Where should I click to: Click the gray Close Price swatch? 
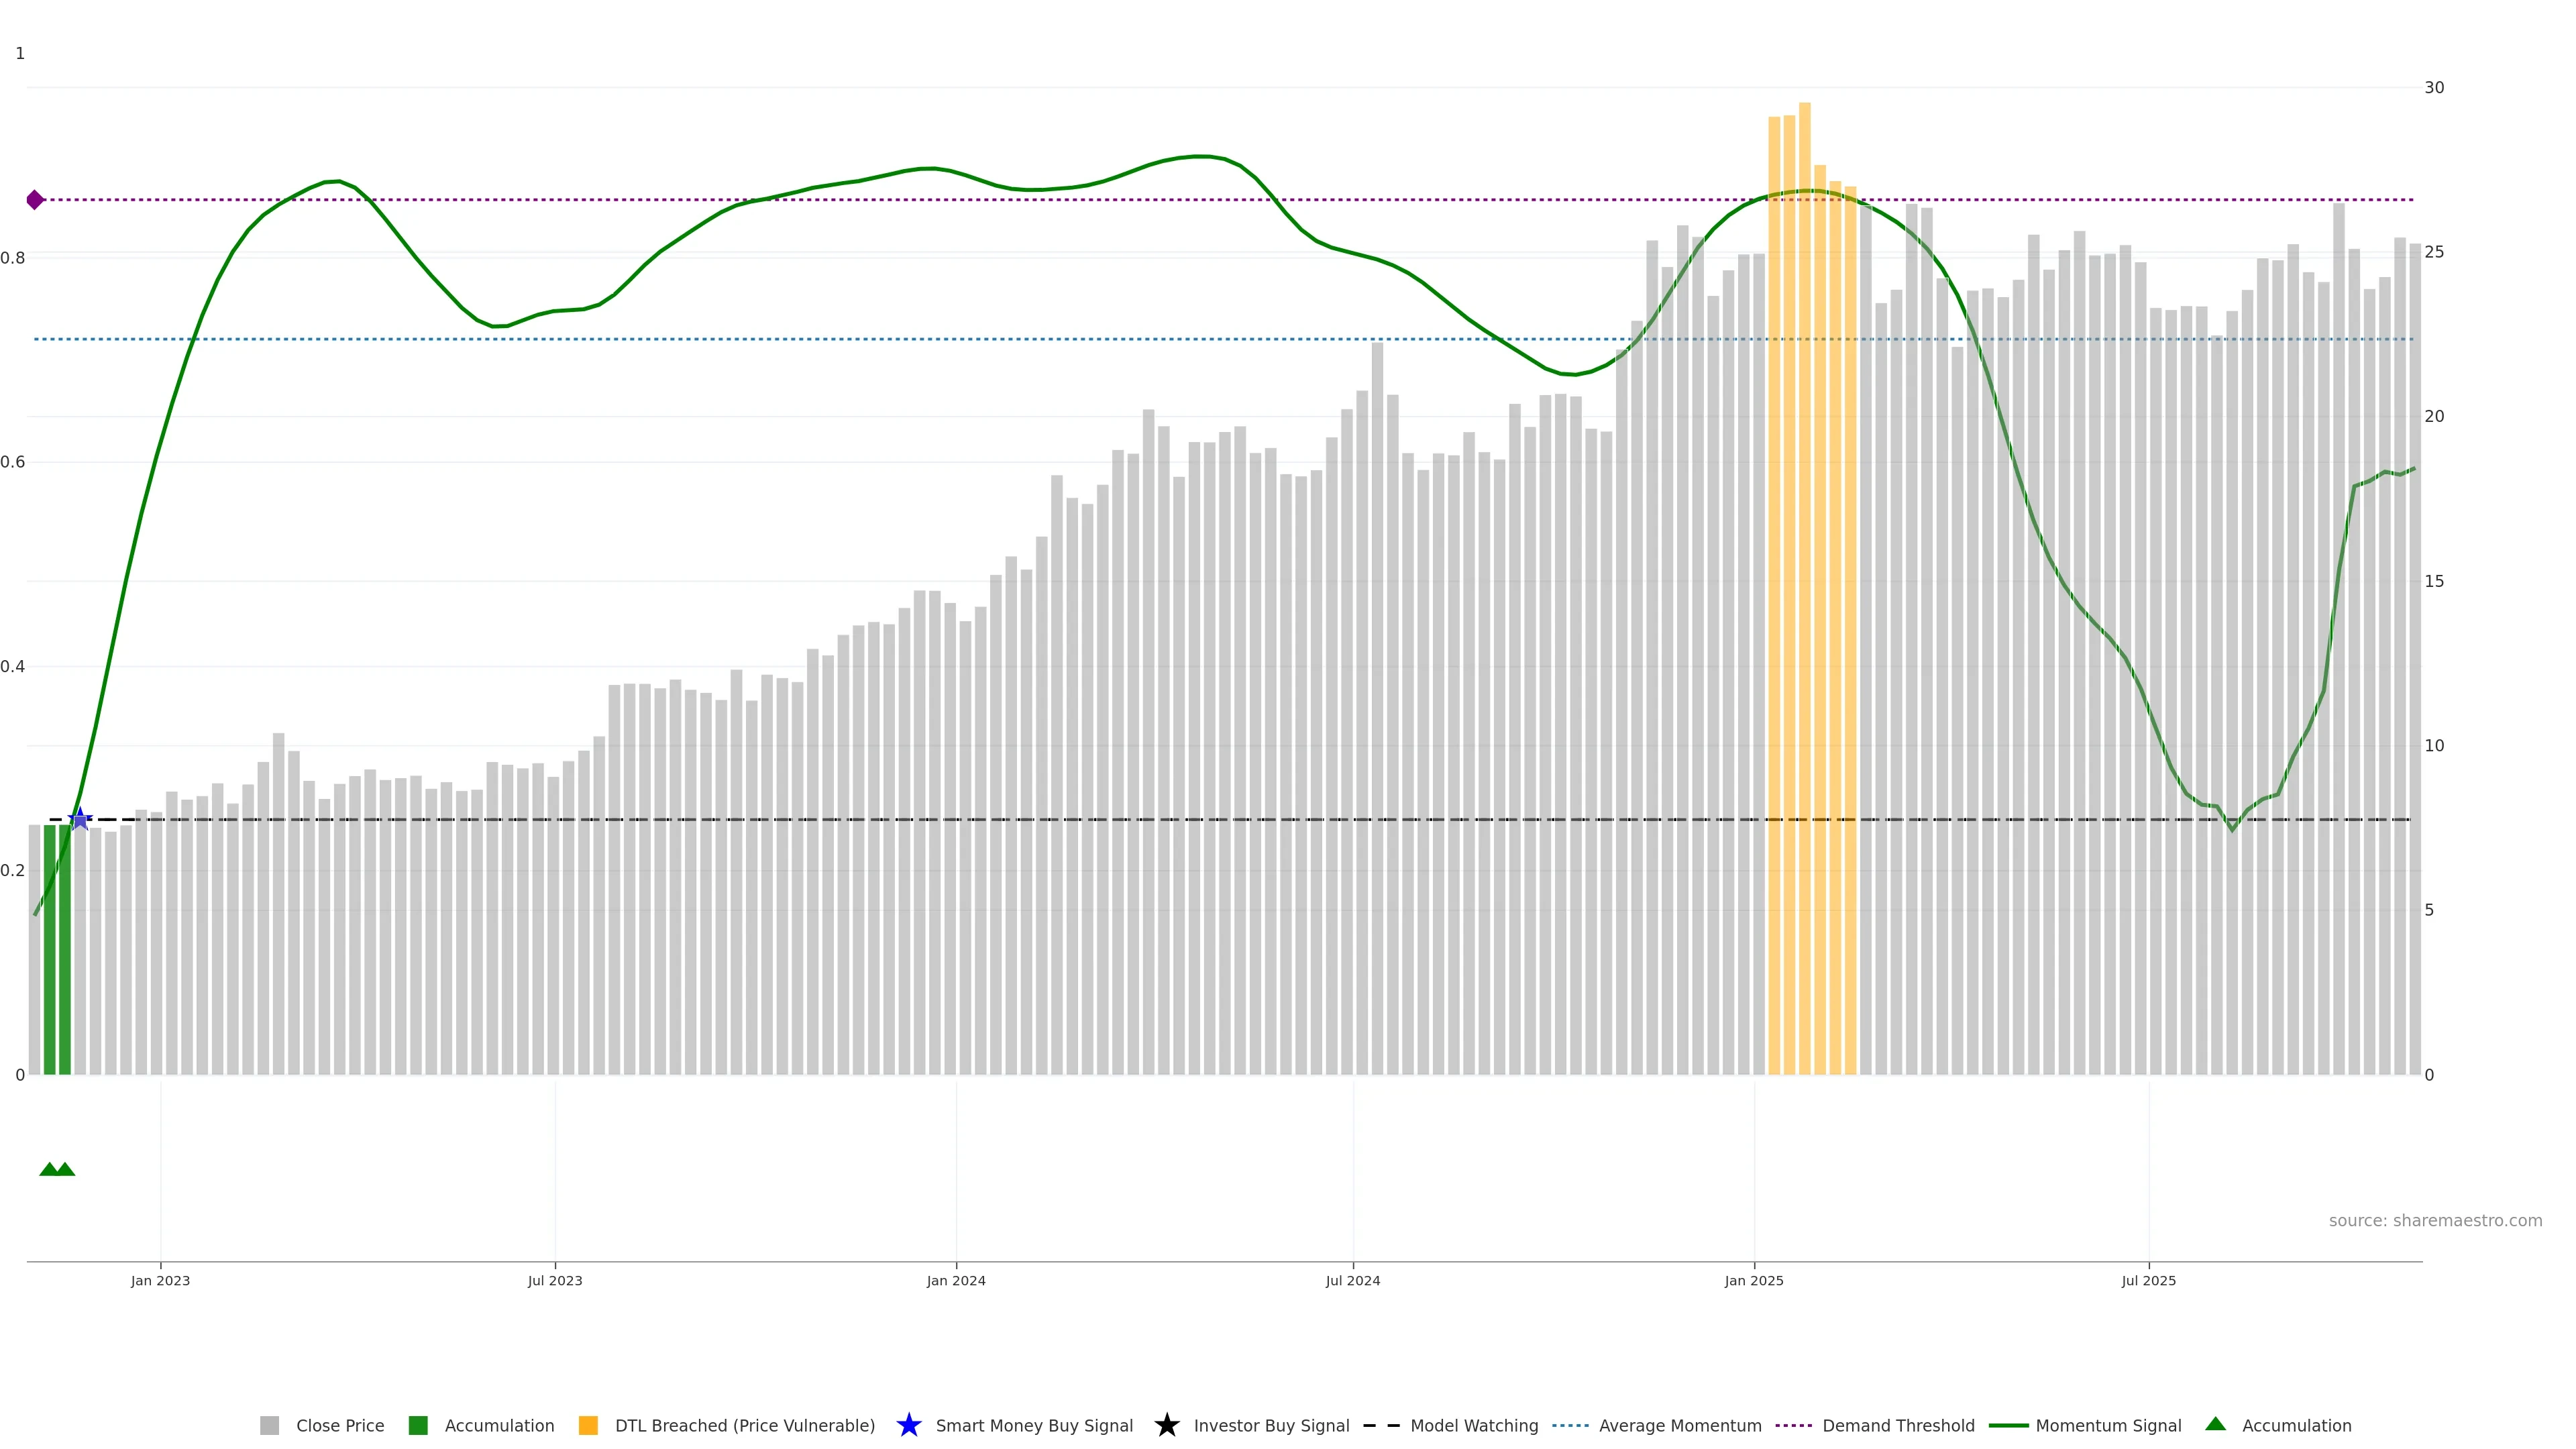[269, 1425]
